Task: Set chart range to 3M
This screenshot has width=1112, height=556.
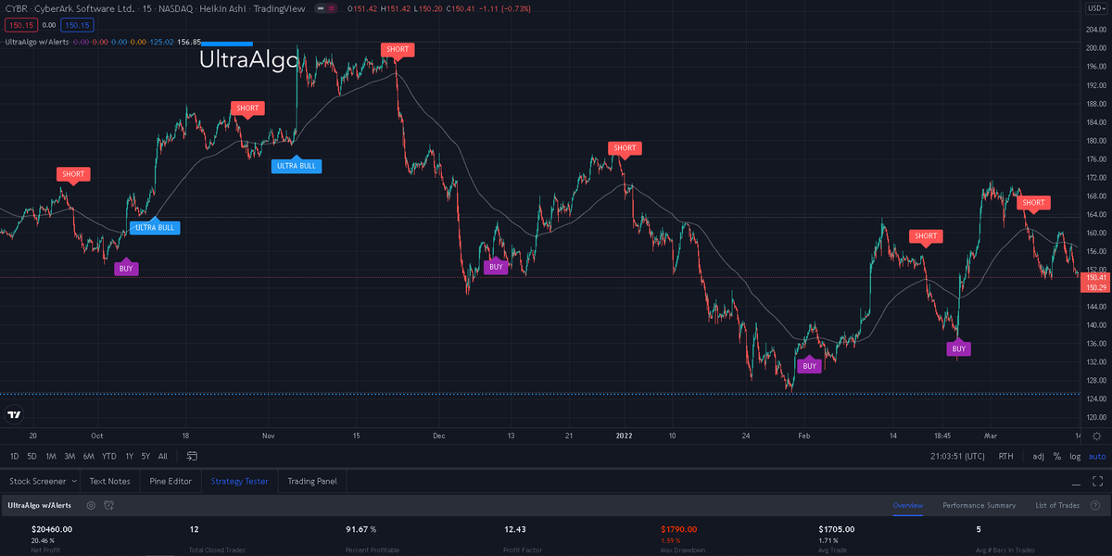Action: (x=69, y=456)
